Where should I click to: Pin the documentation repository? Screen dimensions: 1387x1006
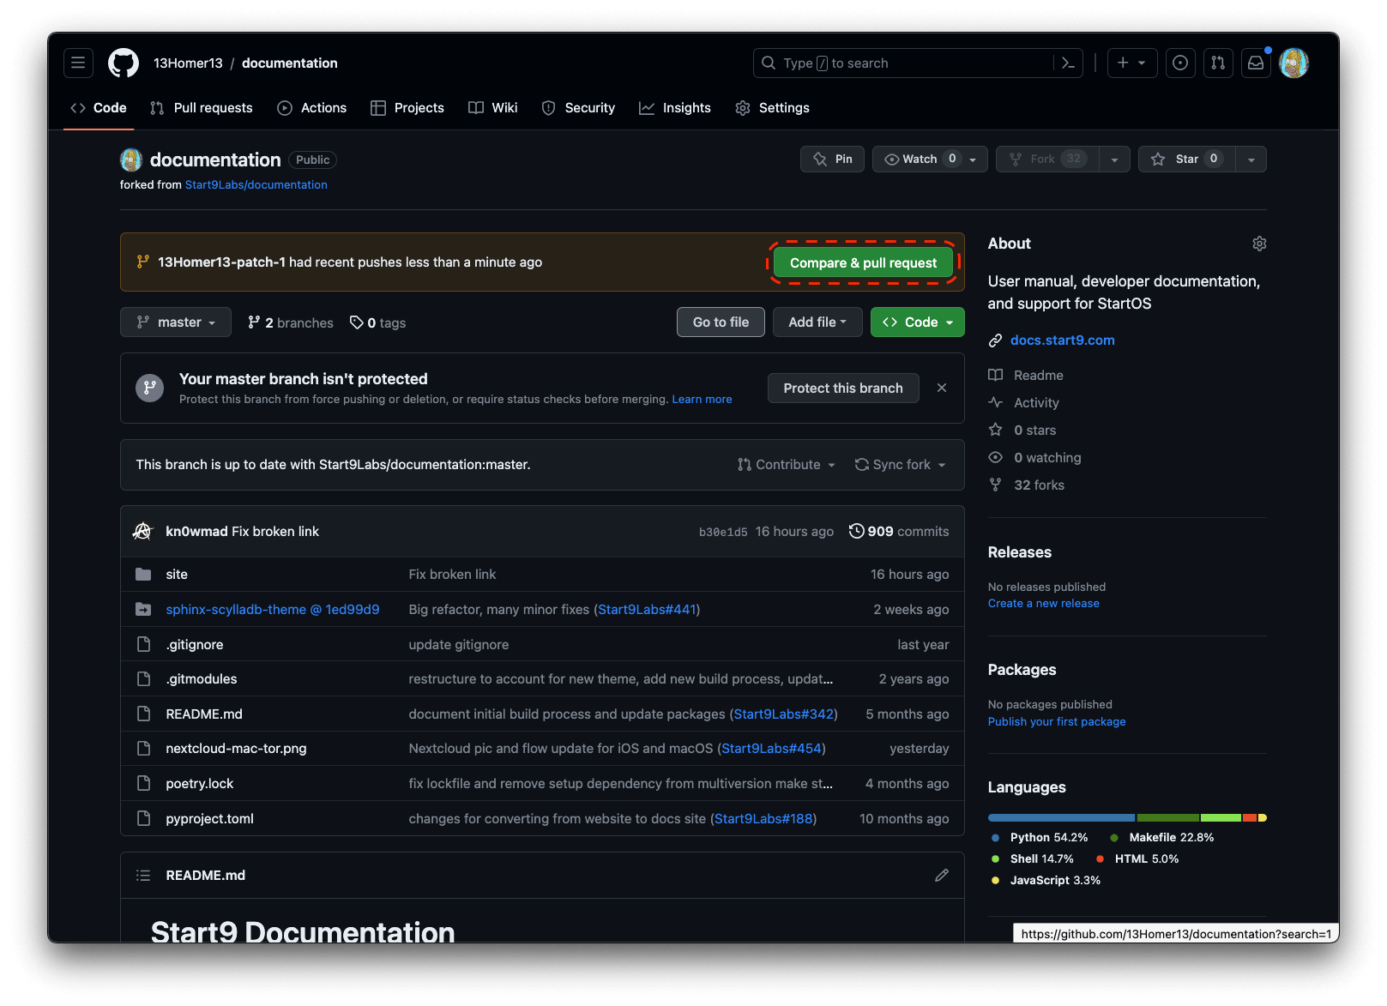tap(833, 159)
